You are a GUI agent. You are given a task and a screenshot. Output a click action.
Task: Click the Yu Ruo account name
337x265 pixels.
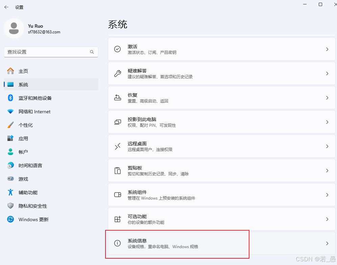(x=35, y=26)
